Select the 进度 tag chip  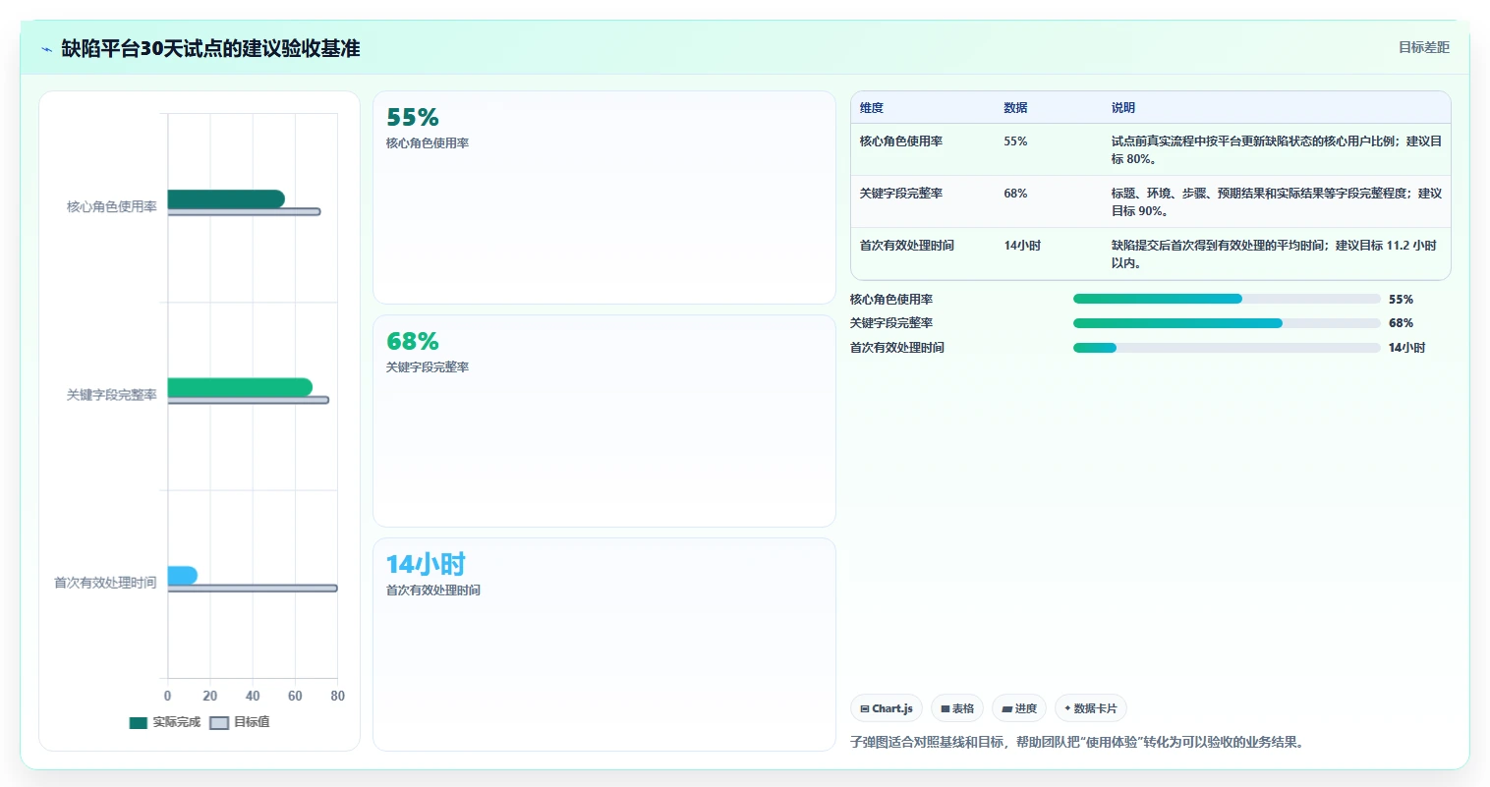tap(1019, 708)
